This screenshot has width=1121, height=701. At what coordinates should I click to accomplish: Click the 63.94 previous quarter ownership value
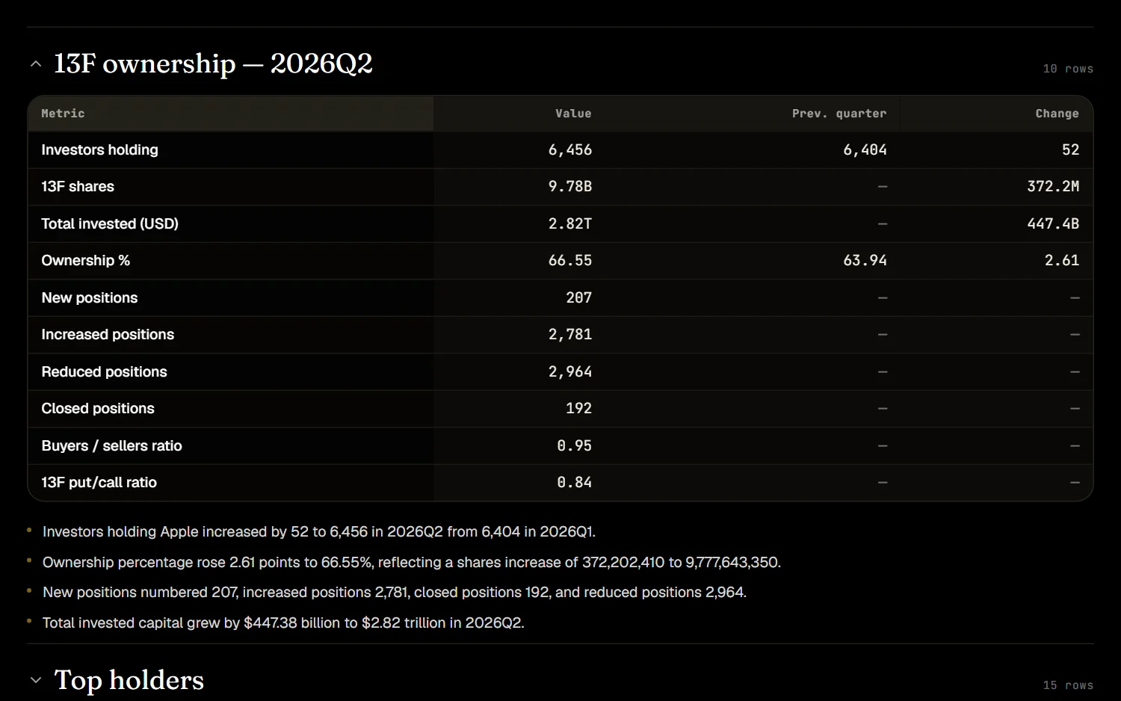coord(865,261)
